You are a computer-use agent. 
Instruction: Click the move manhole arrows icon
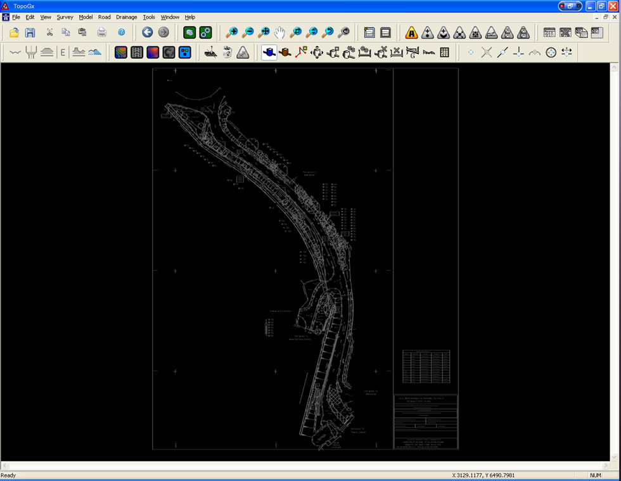[x=317, y=53]
